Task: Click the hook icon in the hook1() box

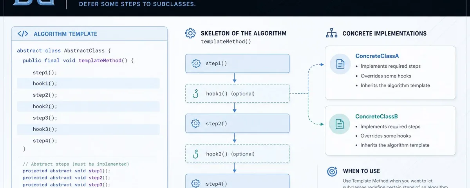Action: click(x=196, y=94)
